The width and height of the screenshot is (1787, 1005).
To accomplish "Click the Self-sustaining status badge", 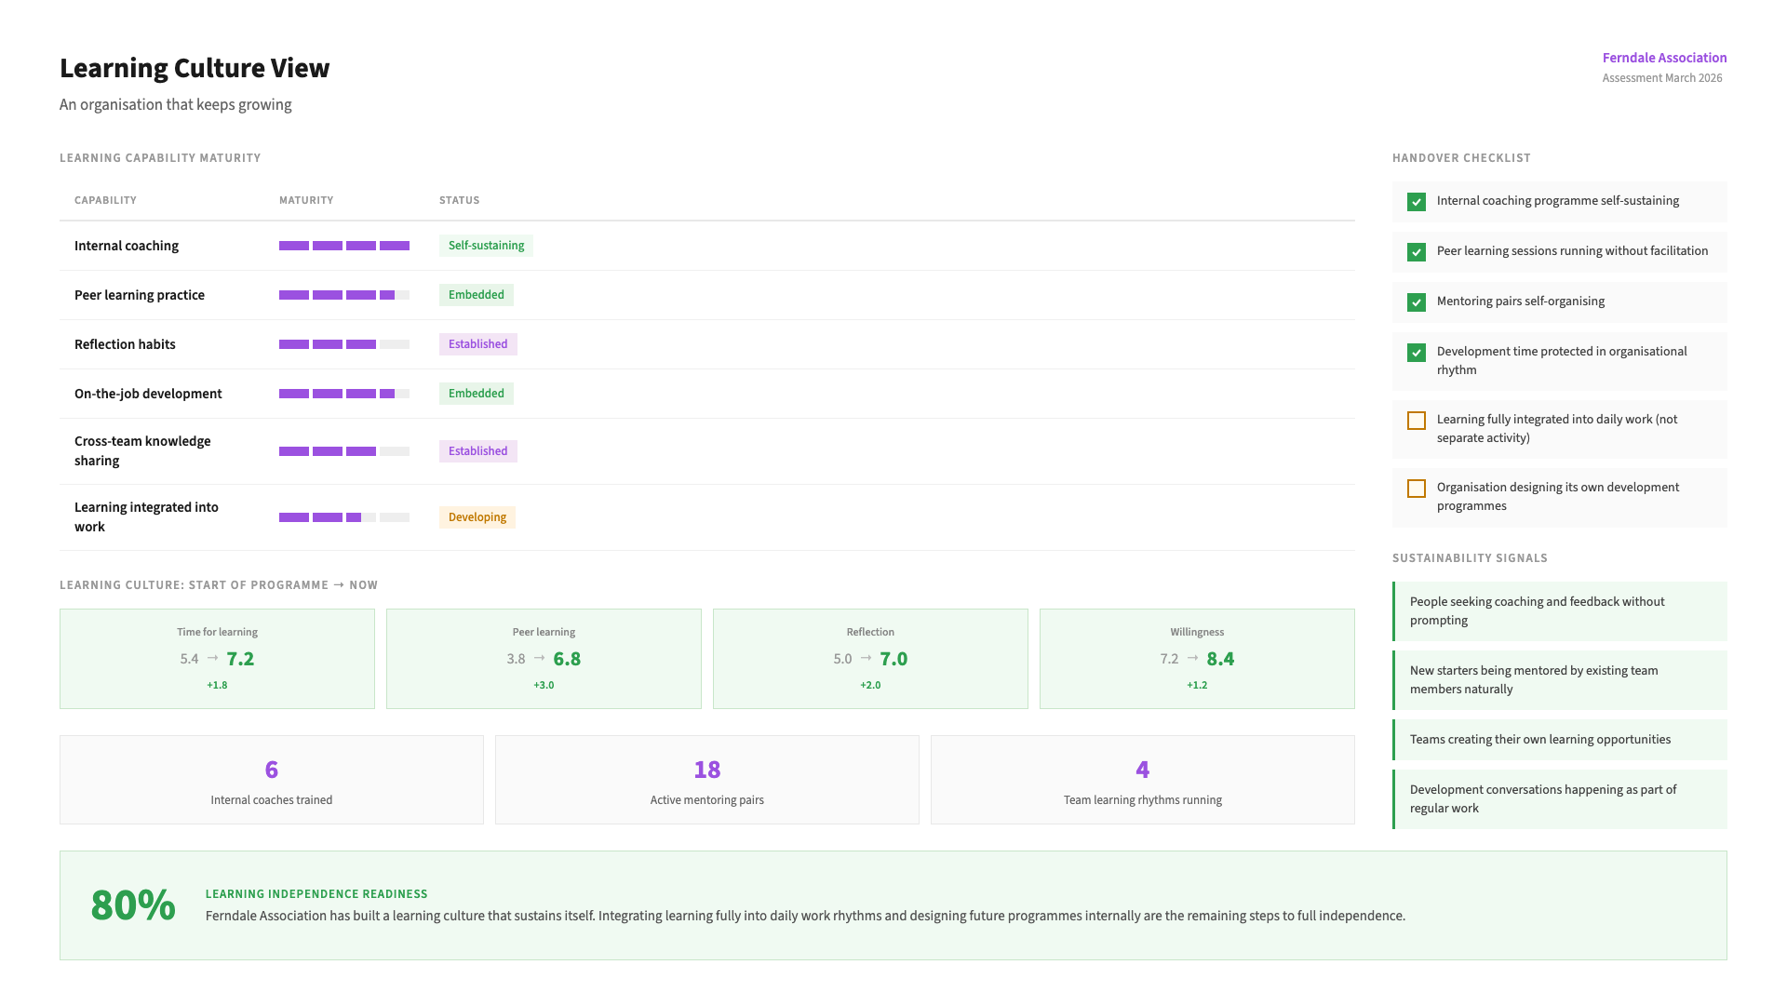I will [486, 246].
